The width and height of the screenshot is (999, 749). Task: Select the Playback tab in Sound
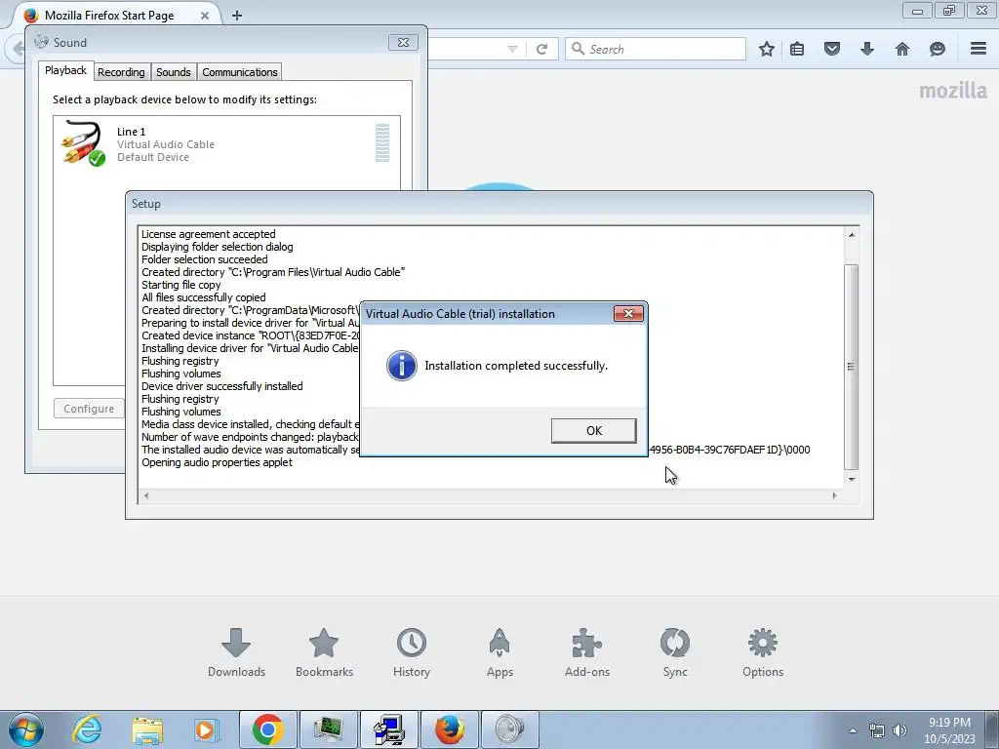[65, 70]
